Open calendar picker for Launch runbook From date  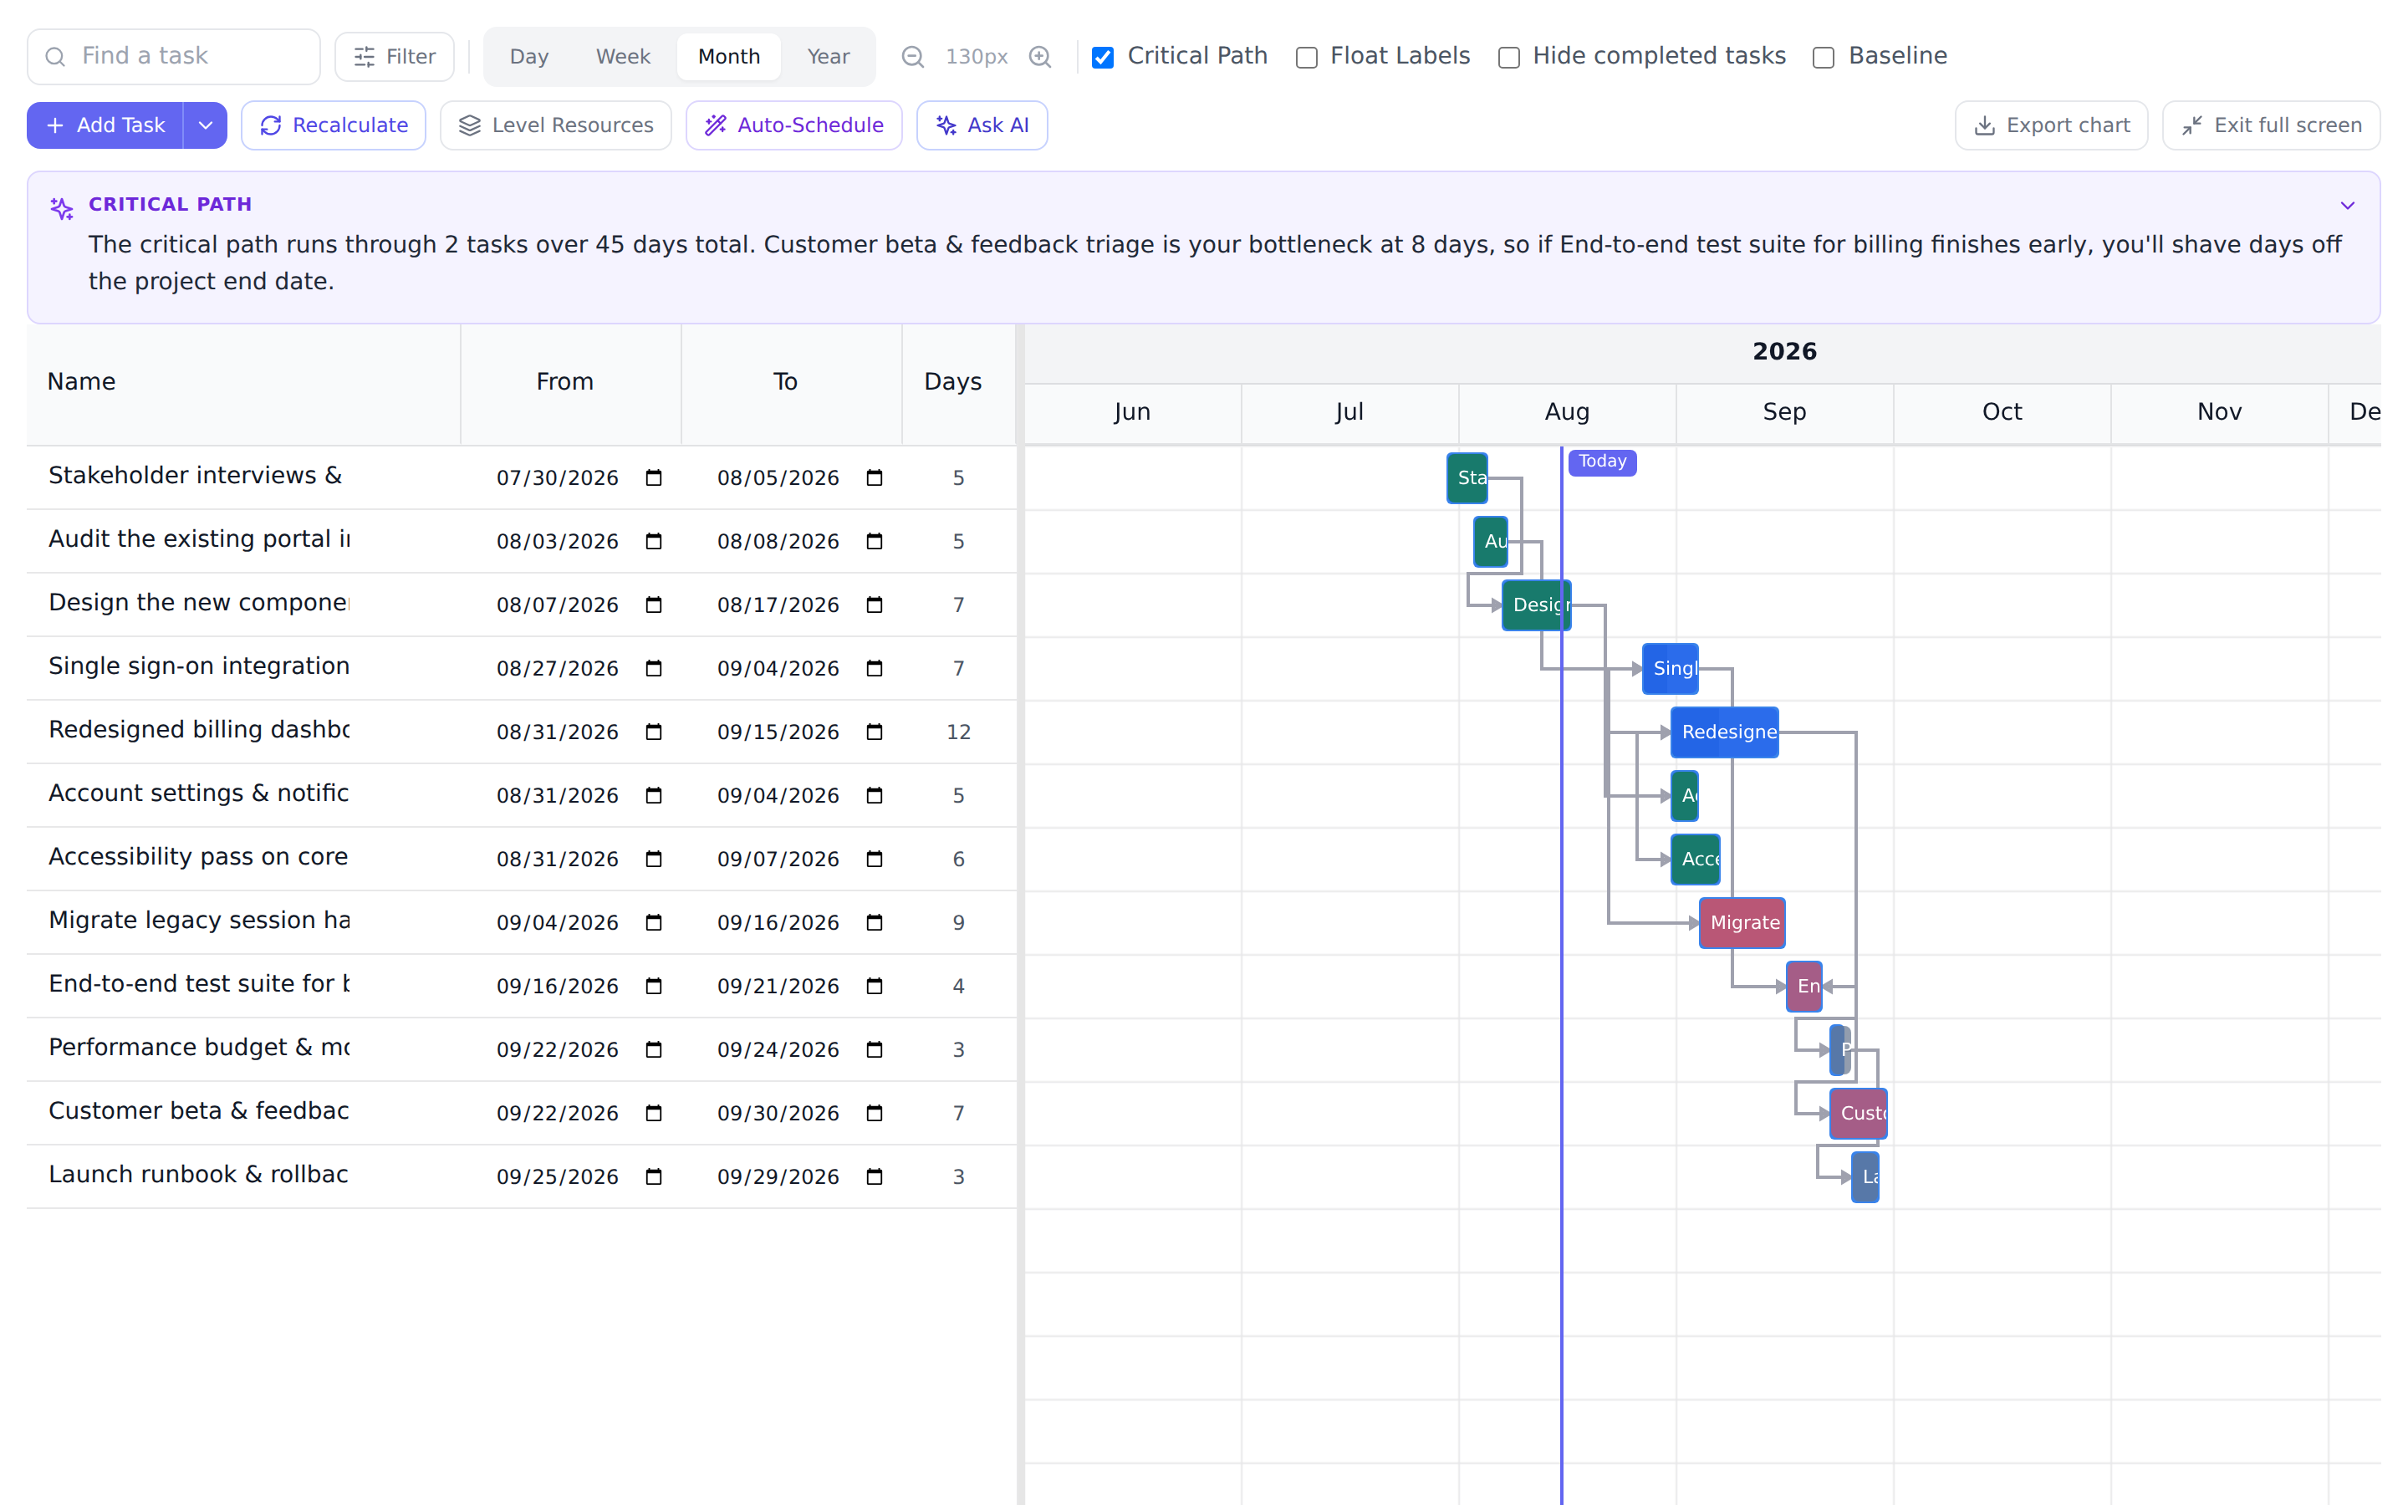(654, 1177)
